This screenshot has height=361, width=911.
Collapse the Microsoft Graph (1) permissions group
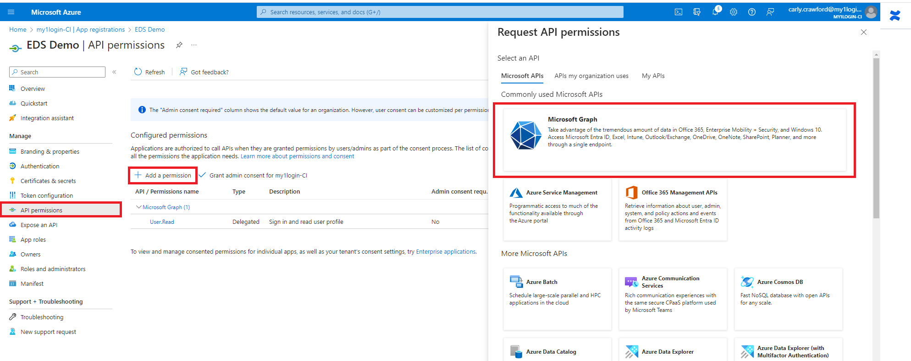pos(138,207)
